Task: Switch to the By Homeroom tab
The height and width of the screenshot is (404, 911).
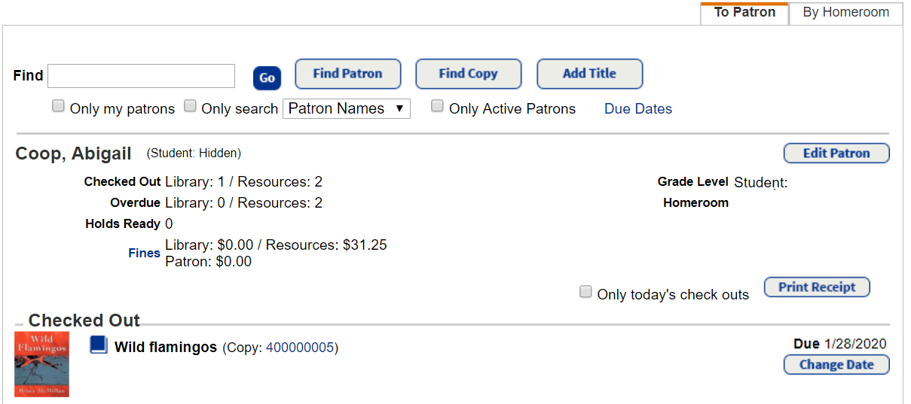Action: 845,13
